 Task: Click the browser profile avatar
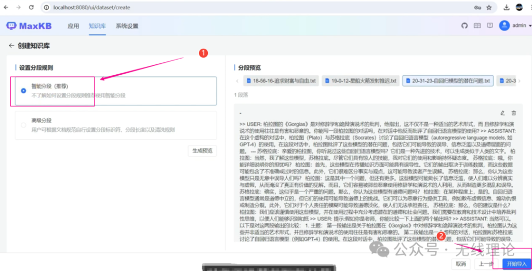(x=519, y=7)
